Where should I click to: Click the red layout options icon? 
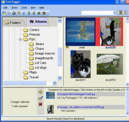[44, 13]
